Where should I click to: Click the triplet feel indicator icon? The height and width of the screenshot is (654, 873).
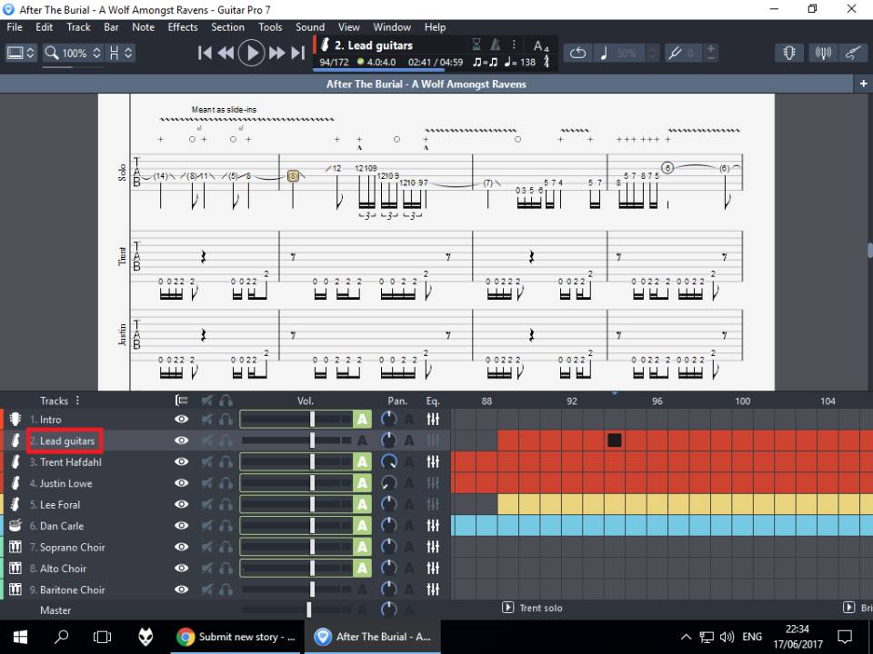point(485,63)
